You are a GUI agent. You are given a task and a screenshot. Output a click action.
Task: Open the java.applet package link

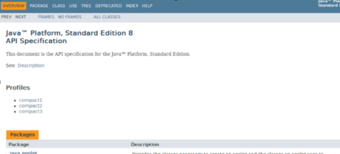[x=23, y=153]
